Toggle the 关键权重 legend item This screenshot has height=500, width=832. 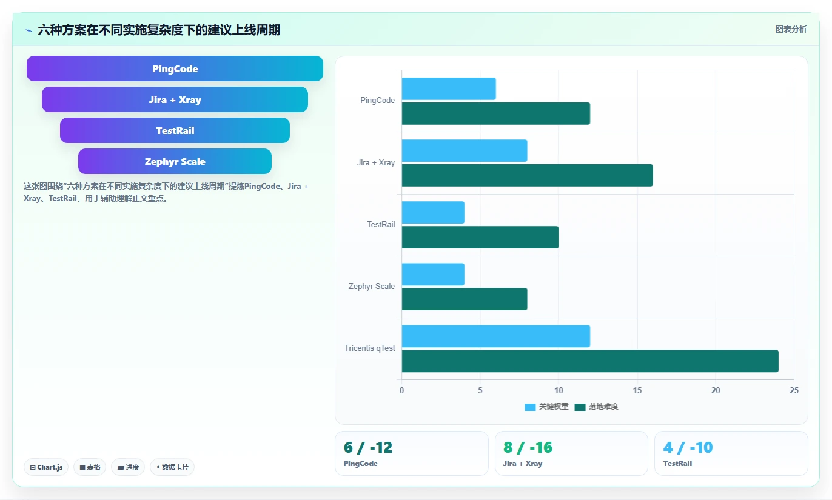[x=546, y=407]
